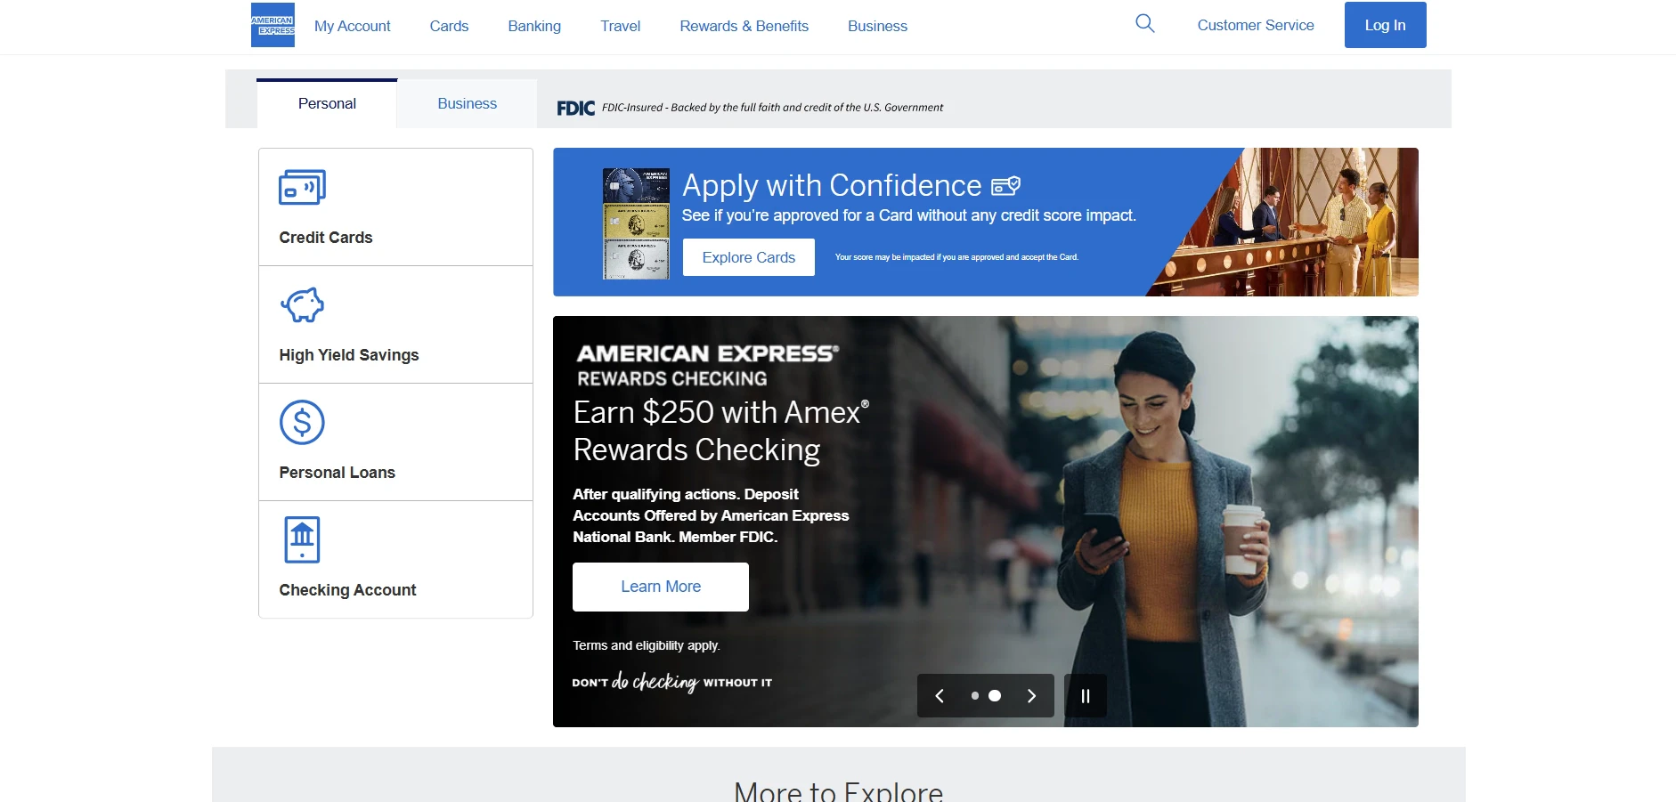Click the FDIC-Insured disclaimer text
Screen dimensions: 1676x802
pos(772,108)
